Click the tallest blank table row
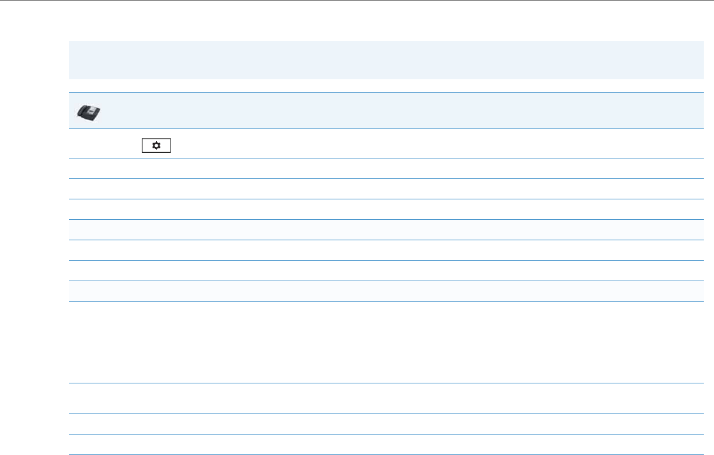This screenshot has width=714, height=455. (382, 342)
